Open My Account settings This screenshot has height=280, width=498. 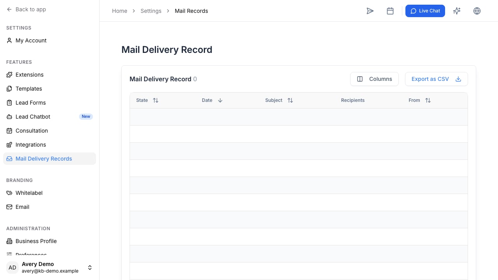tap(49, 40)
